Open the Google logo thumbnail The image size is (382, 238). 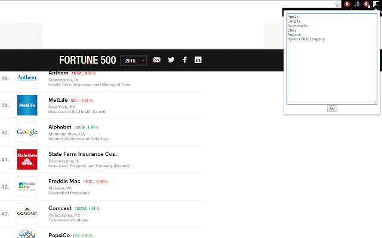click(27, 132)
